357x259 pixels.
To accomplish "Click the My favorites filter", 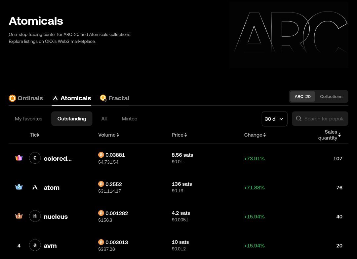I will [x=28, y=118].
